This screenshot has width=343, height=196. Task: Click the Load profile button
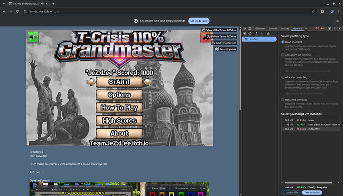[x=290, y=193]
